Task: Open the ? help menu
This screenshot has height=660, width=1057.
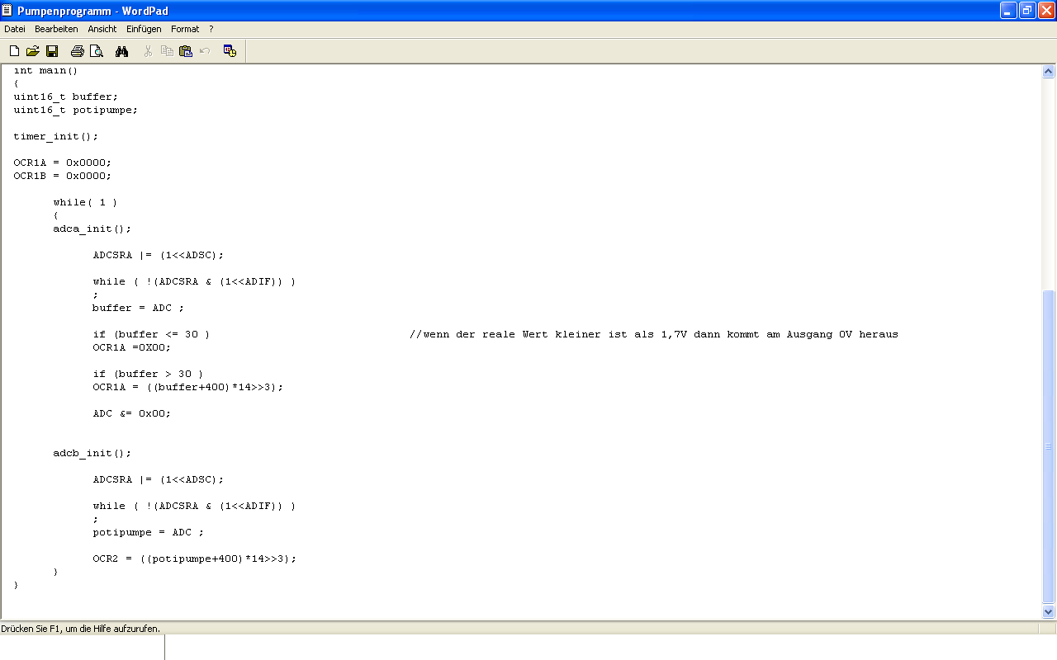Action: (x=211, y=29)
